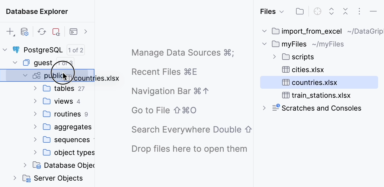Open Data Source Properties
The image size is (384, 187).
(x=24, y=32)
